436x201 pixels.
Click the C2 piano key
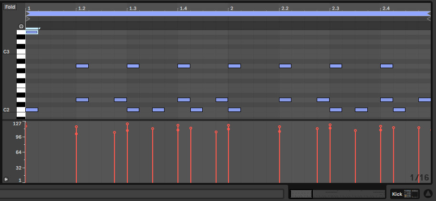(x=21, y=110)
